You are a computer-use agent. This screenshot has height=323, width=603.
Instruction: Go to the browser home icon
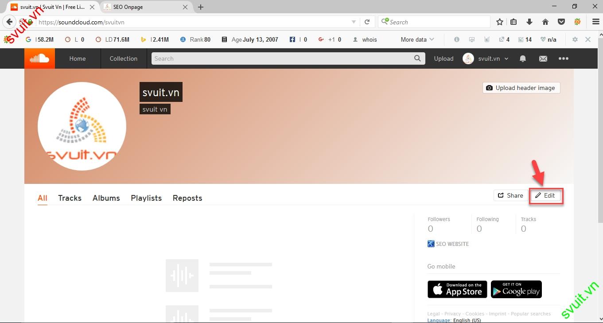point(545,22)
